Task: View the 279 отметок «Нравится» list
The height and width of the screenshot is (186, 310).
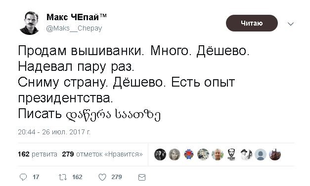Action: pyautogui.click(x=102, y=154)
